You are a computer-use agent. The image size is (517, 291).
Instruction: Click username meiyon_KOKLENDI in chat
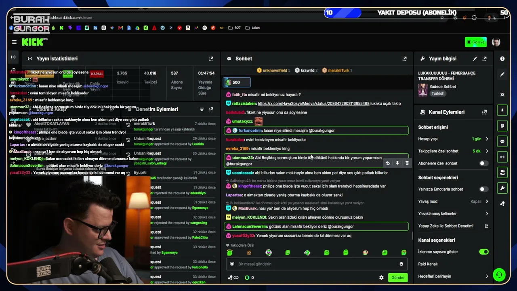(249, 217)
